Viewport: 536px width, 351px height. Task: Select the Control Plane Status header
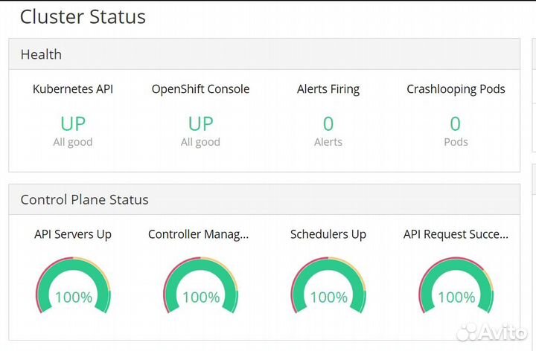84,199
